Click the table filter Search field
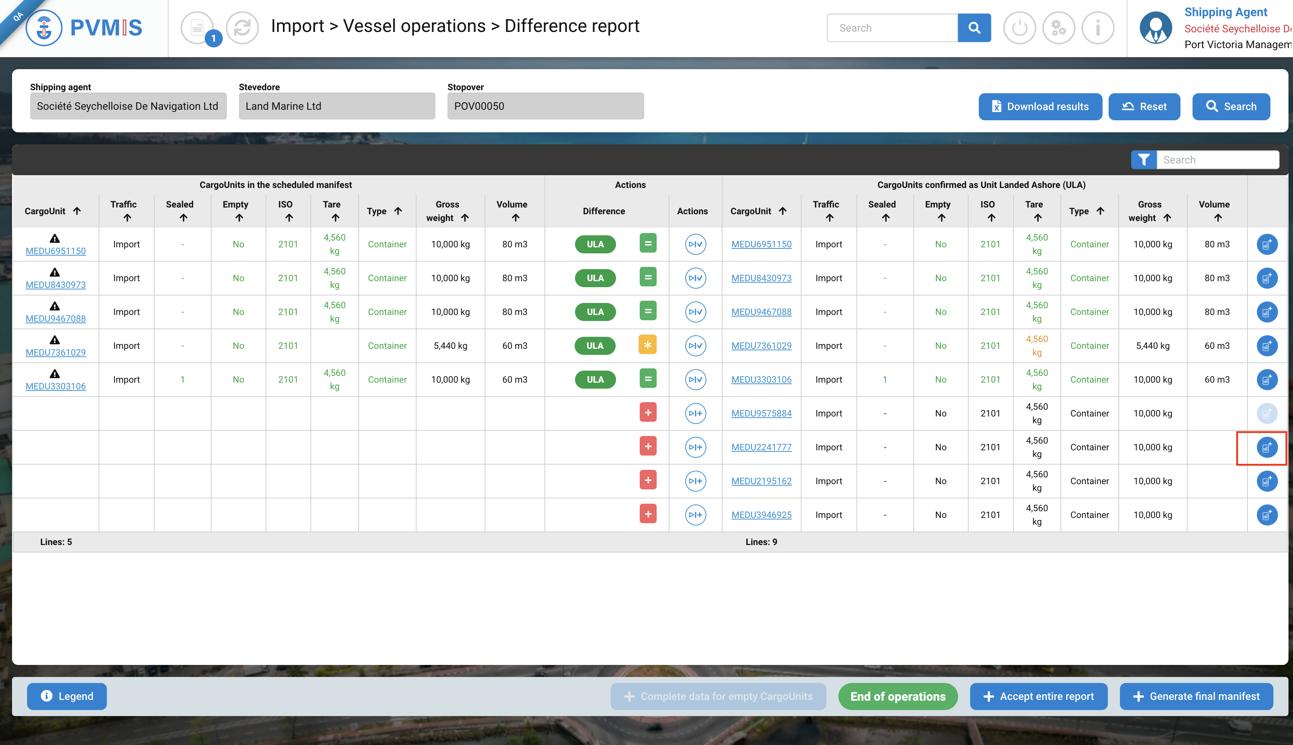Screen dimensions: 1293x745 [1217, 160]
